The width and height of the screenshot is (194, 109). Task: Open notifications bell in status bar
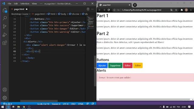pos(93,104)
